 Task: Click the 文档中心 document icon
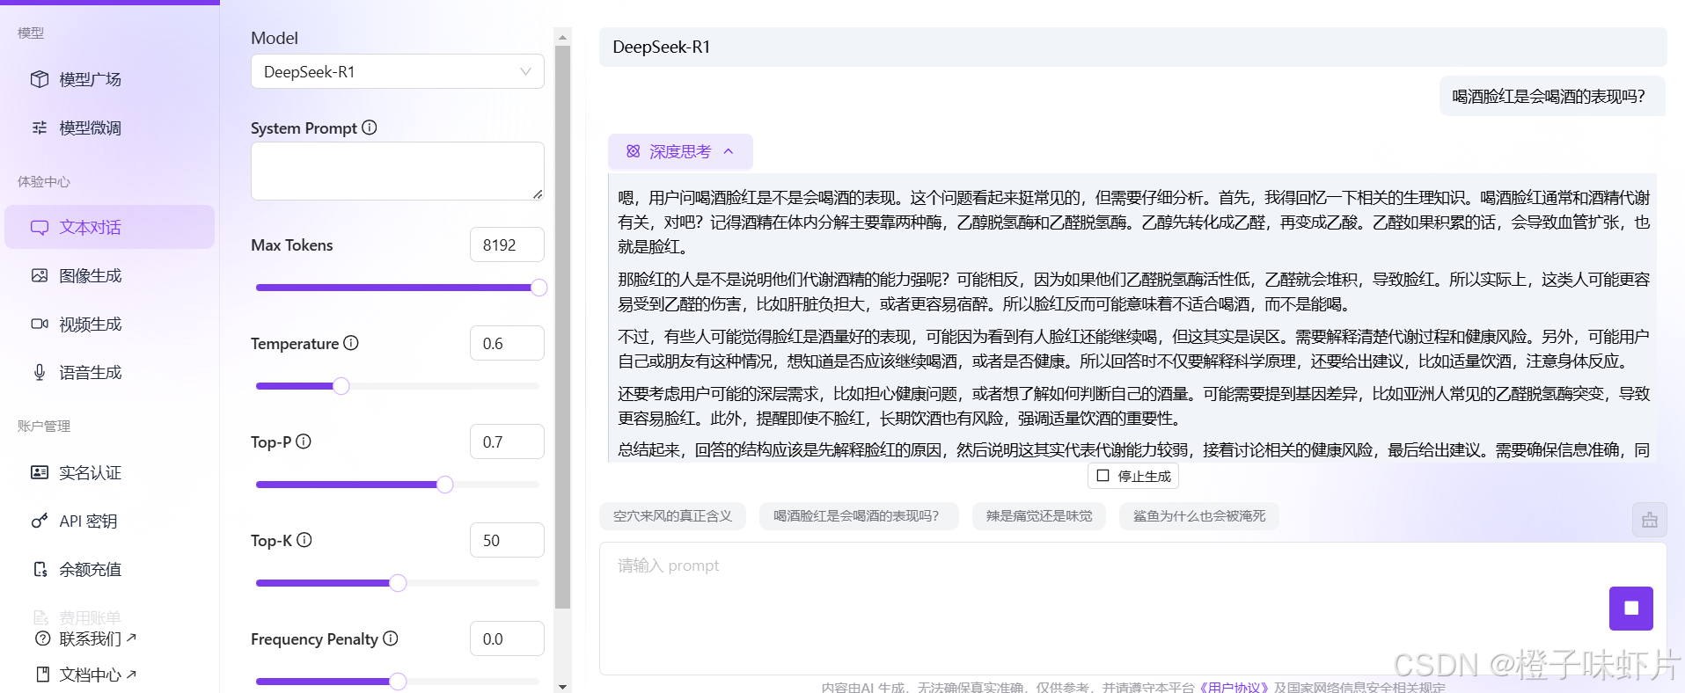42,675
